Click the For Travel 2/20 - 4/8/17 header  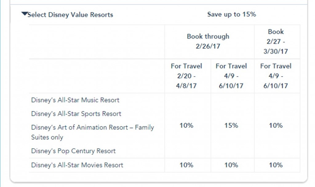pos(186,76)
